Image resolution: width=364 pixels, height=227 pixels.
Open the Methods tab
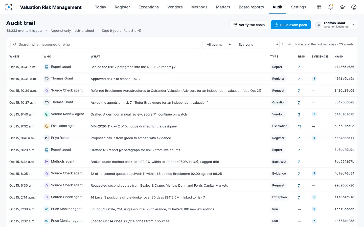[x=199, y=7]
